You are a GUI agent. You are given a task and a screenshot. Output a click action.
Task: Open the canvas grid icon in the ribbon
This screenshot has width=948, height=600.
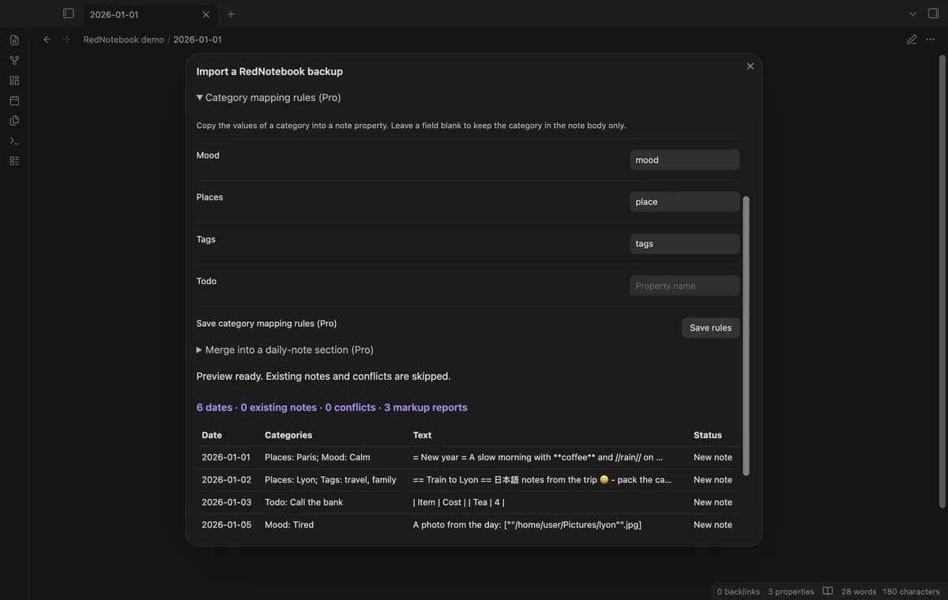[x=14, y=81]
